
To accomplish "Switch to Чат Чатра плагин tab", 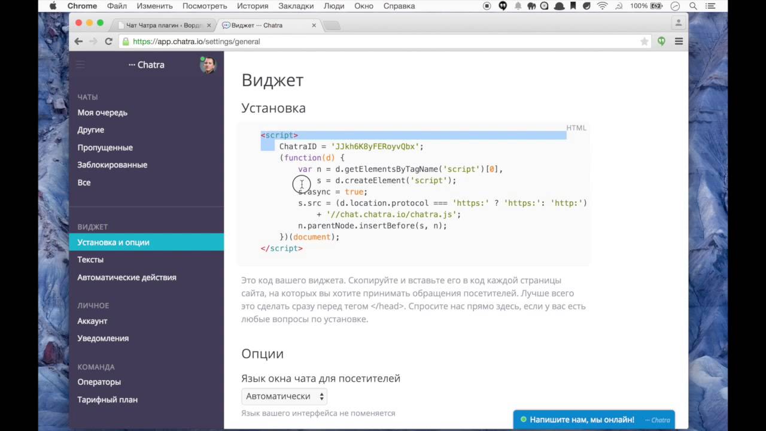I will tap(165, 25).
